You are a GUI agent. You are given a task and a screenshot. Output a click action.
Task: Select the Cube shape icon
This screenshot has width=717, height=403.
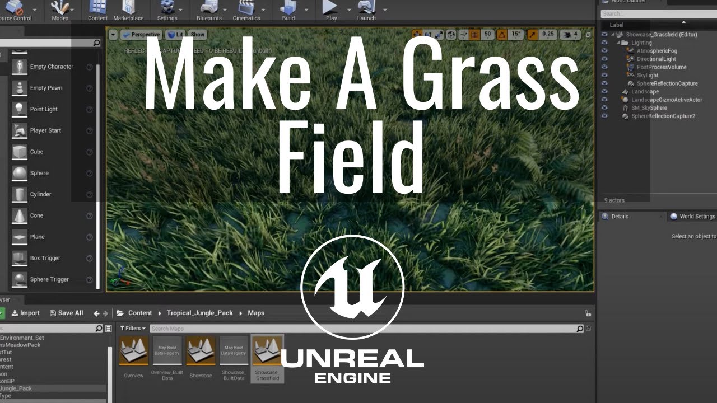click(x=20, y=152)
